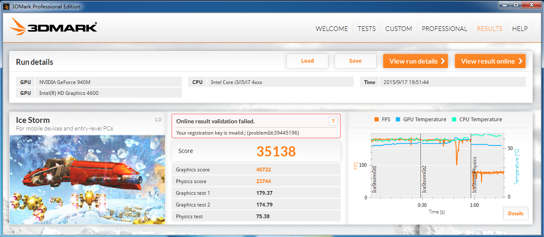
Task: Click the question mark help icon
Action: pos(333,121)
